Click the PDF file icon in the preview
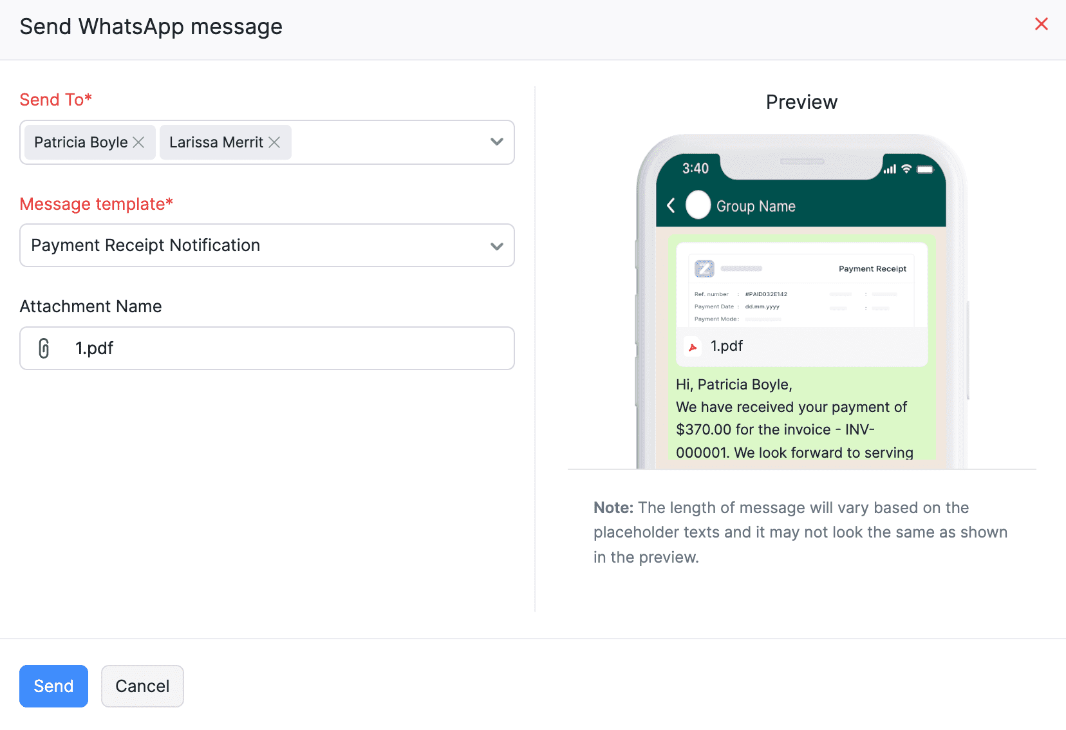The width and height of the screenshot is (1066, 730). click(x=693, y=346)
